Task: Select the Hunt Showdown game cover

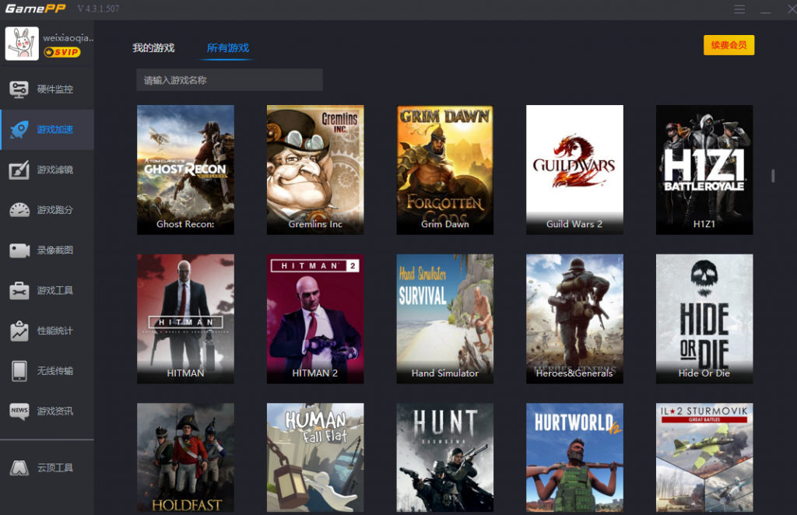Action: click(444, 457)
